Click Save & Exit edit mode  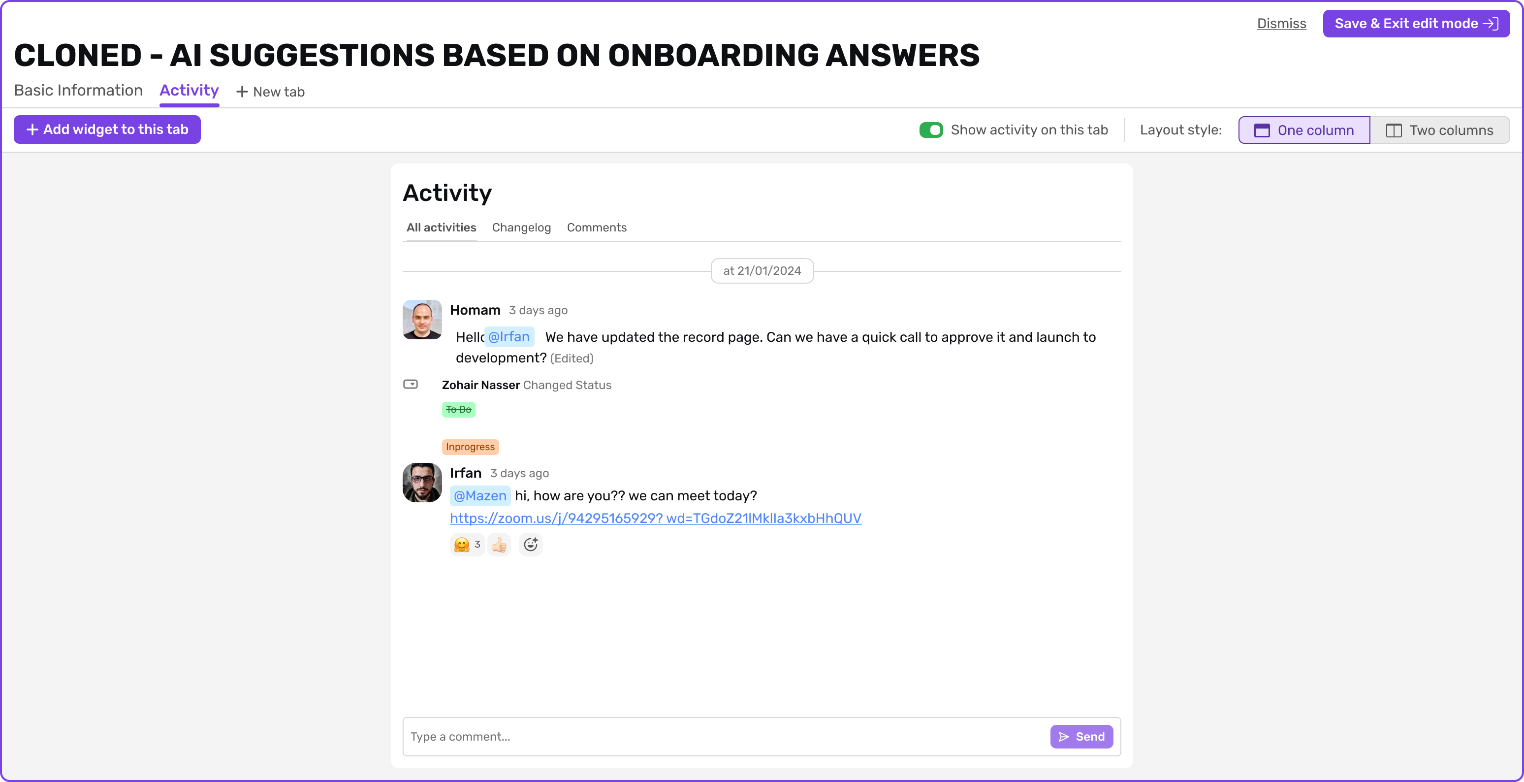click(x=1416, y=23)
